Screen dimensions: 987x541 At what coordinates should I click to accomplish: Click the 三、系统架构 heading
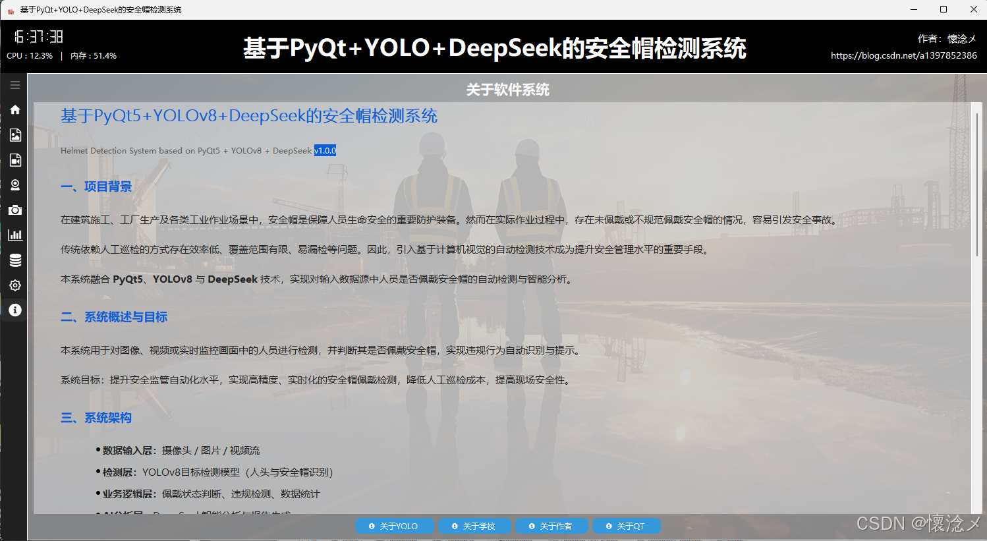pyautogui.click(x=96, y=418)
